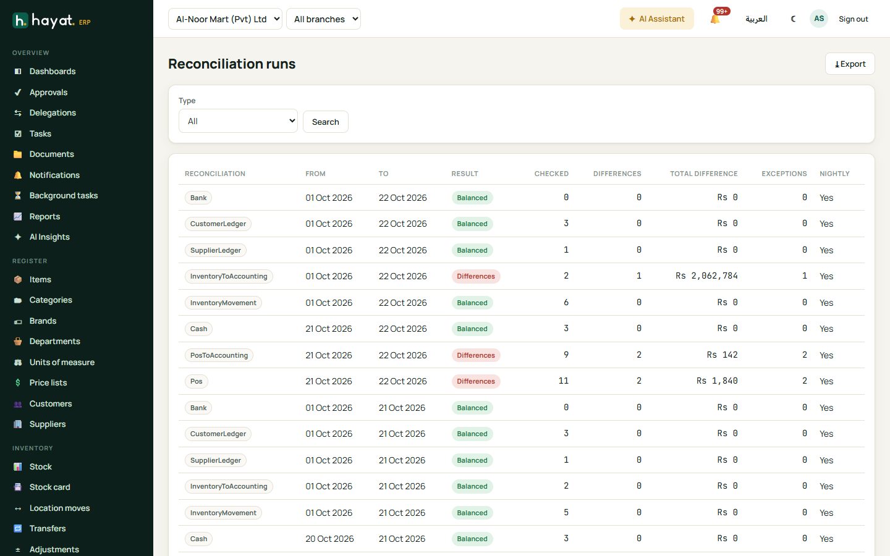
Task: Open the notifications bell icon
Action: [715, 19]
